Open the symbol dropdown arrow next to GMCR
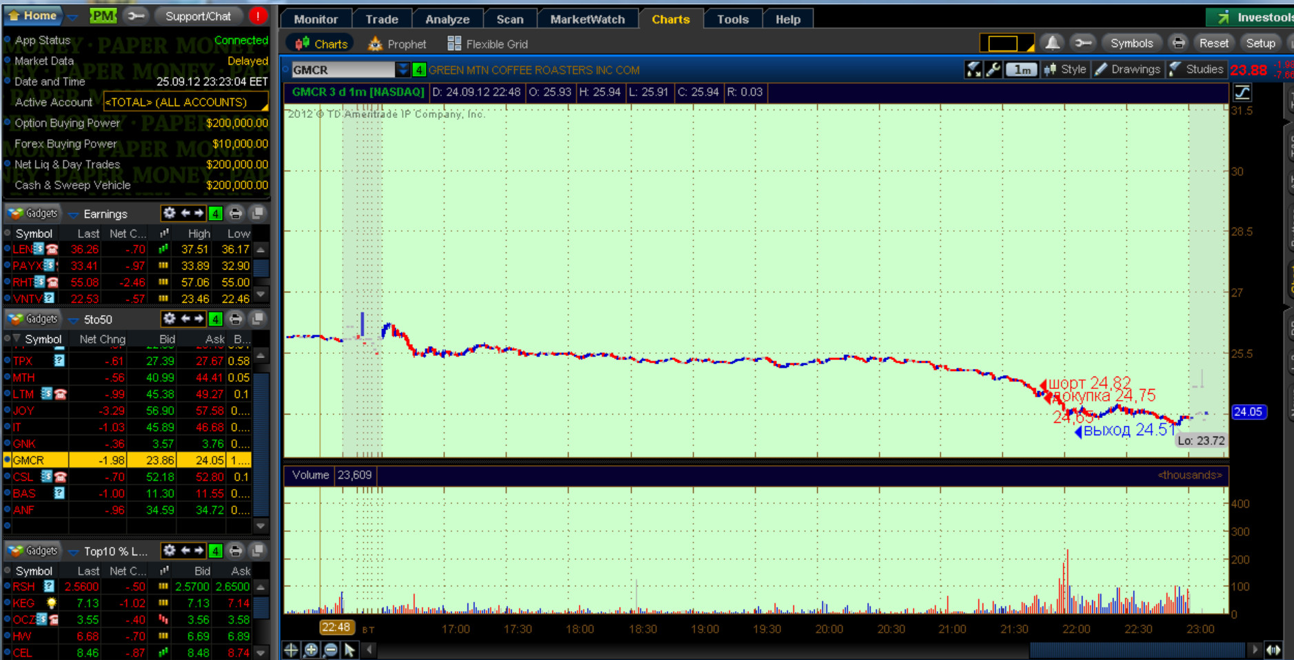This screenshot has height=660, width=1294. 403,70
